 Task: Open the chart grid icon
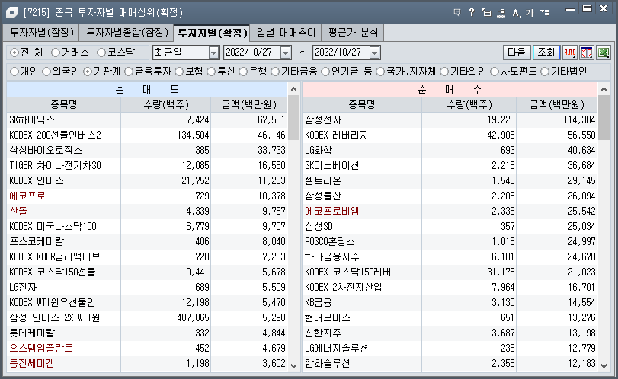coord(587,53)
